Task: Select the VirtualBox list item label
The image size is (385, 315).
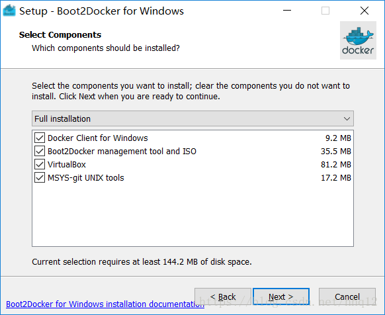Action: tap(67, 164)
